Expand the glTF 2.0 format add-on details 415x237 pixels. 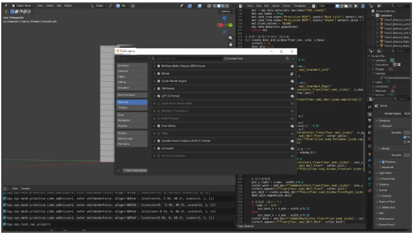pyautogui.click(x=154, y=96)
